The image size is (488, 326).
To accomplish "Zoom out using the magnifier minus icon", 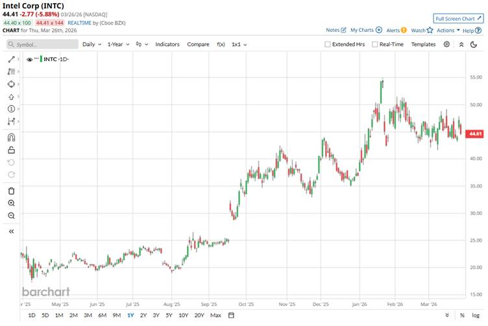I will [x=11, y=215].
